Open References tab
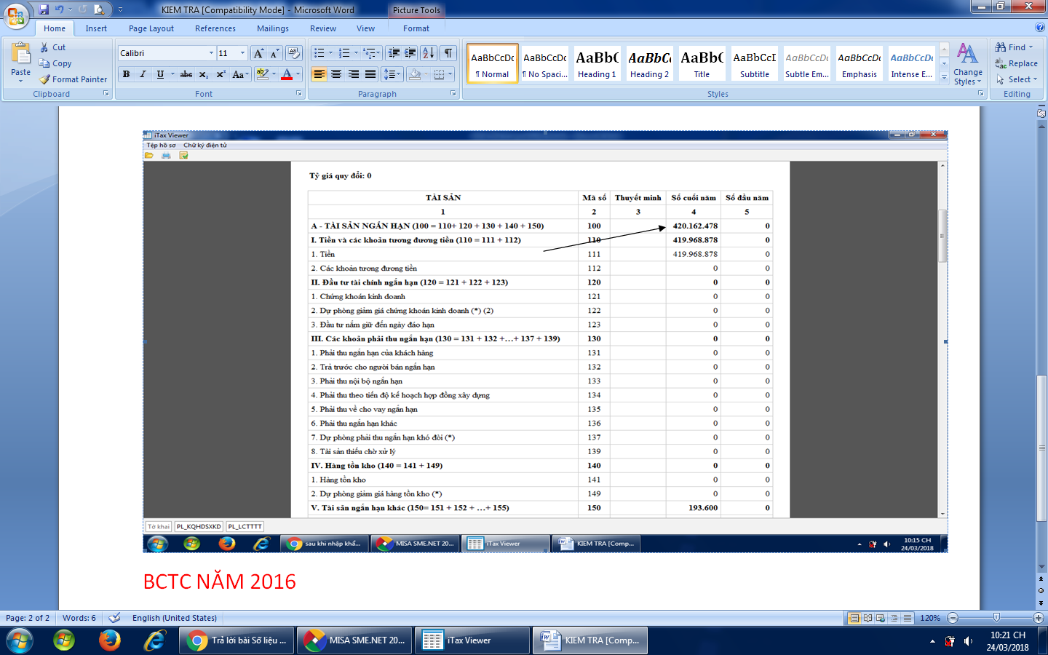The image size is (1048, 655). pos(215,28)
